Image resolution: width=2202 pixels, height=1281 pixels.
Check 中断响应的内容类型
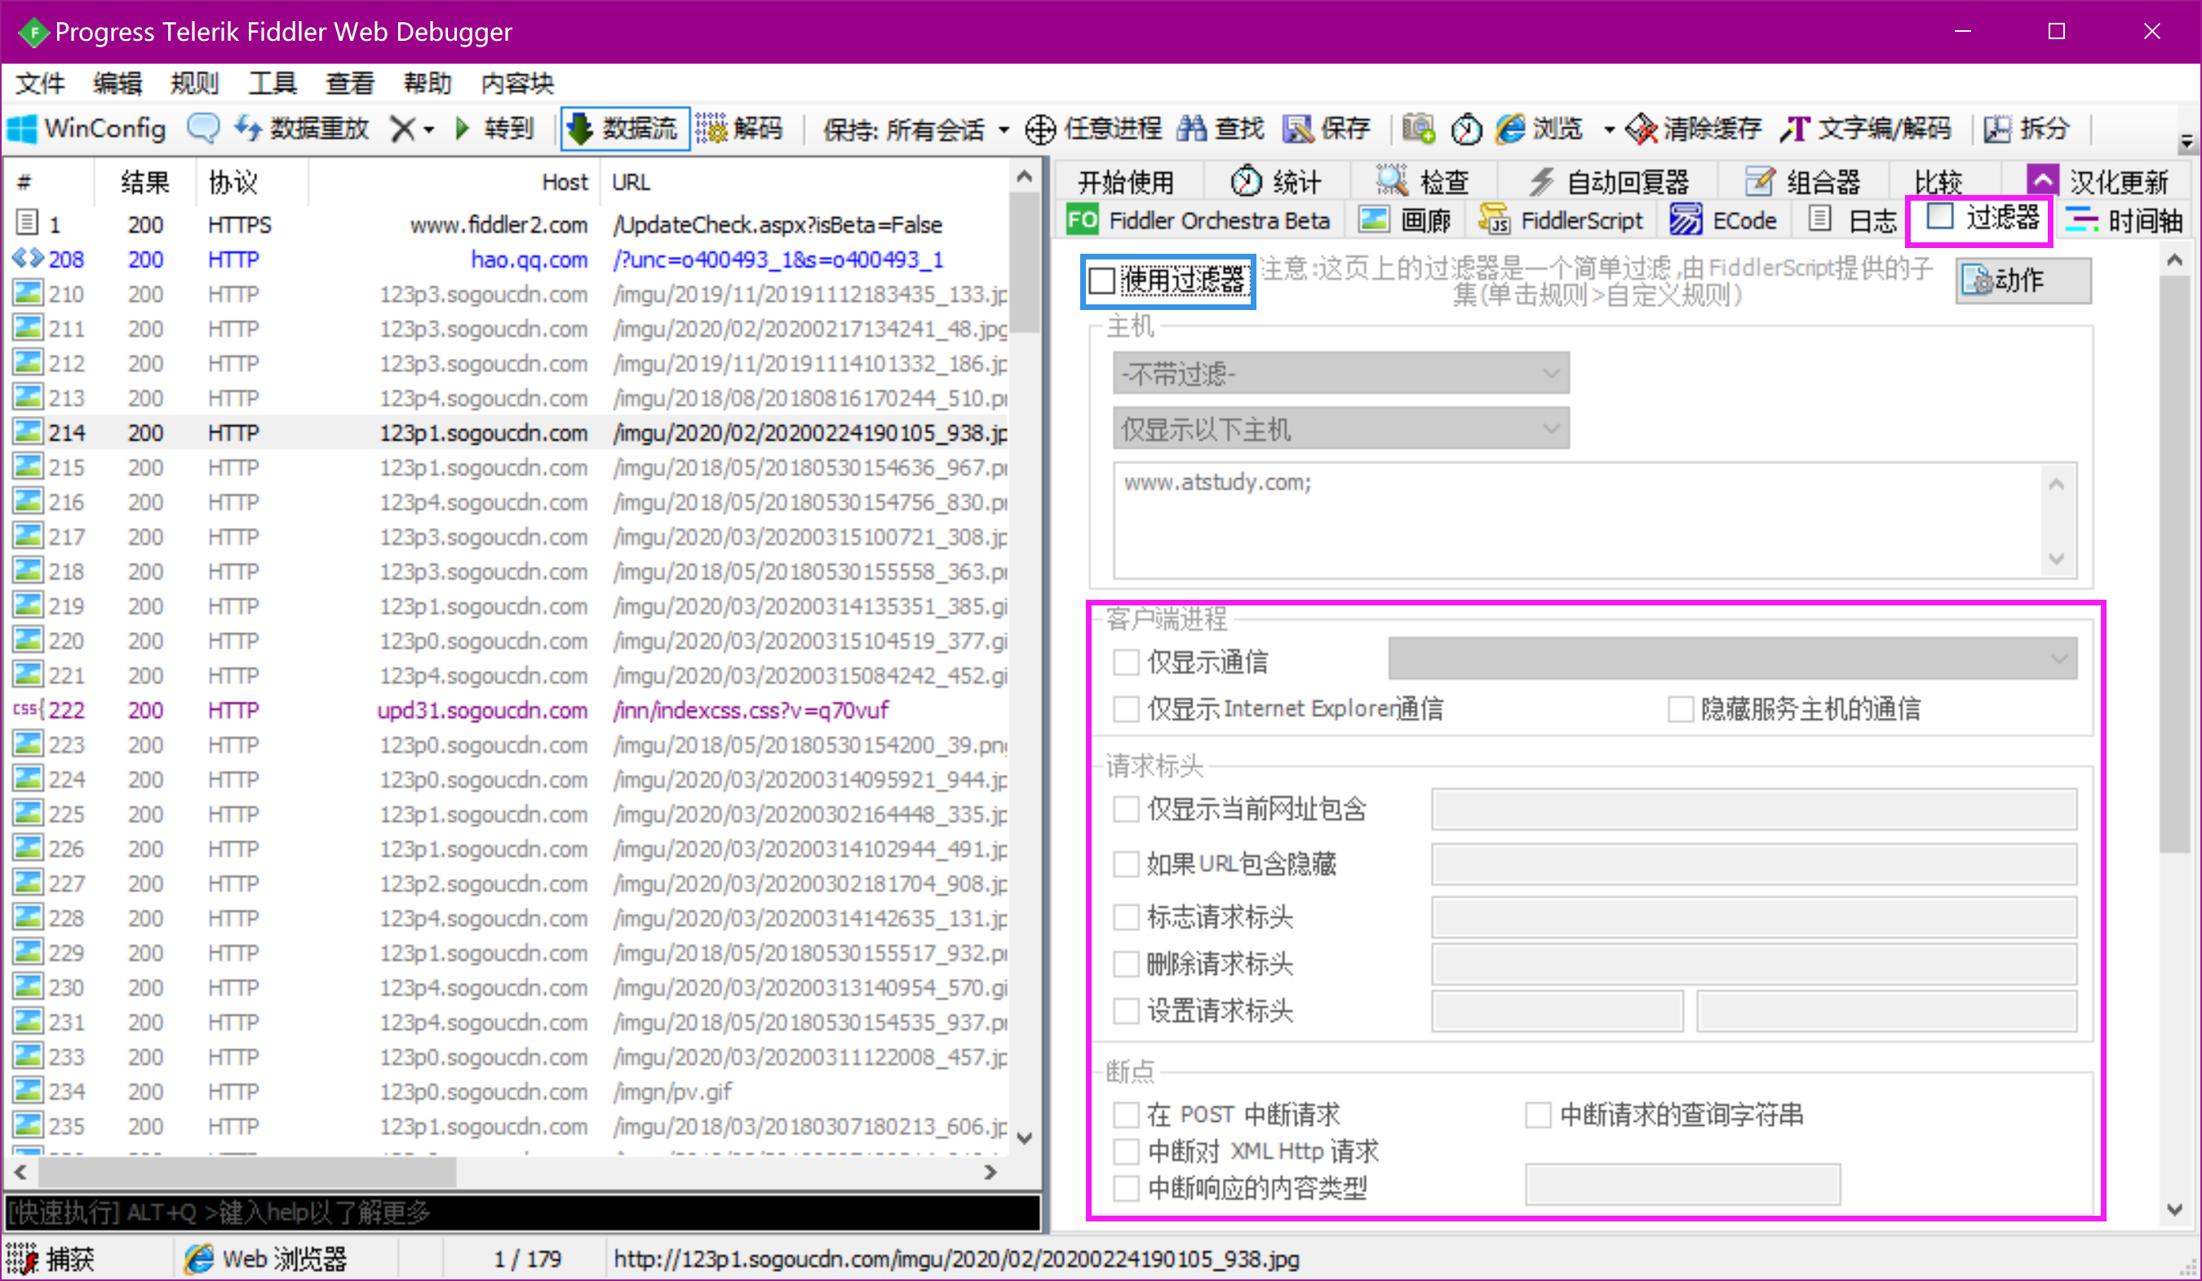[x=1127, y=1188]
